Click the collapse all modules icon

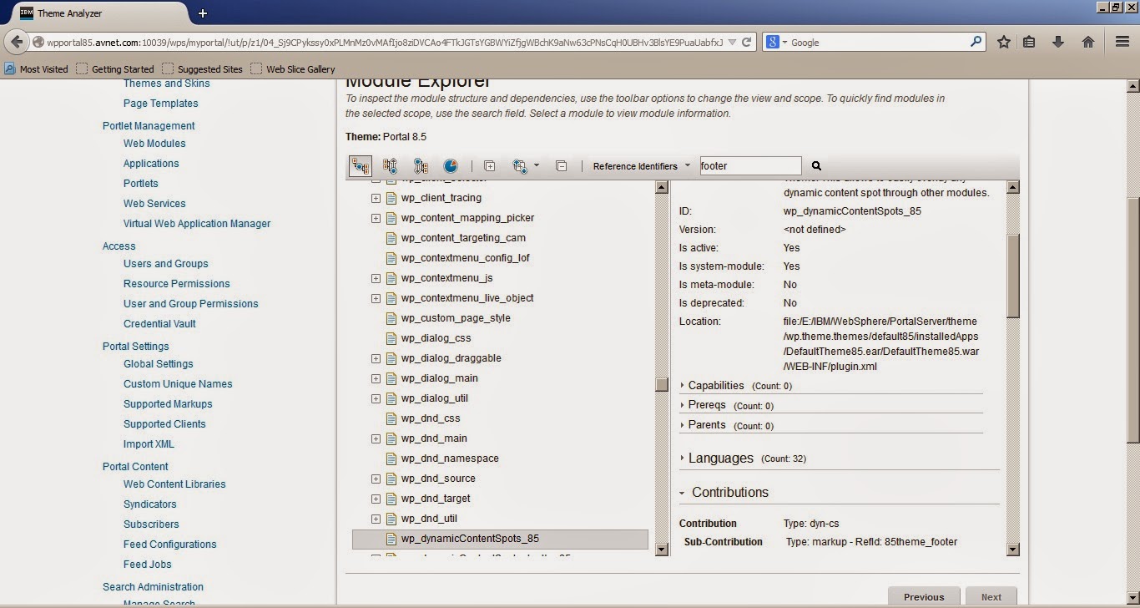(562, 166)
